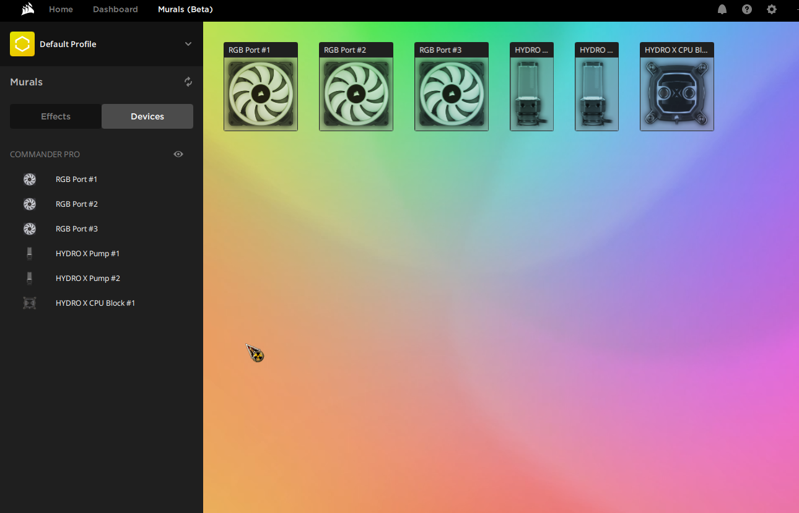Click the pump icon beside HYDRO X Pump #1

29,254
